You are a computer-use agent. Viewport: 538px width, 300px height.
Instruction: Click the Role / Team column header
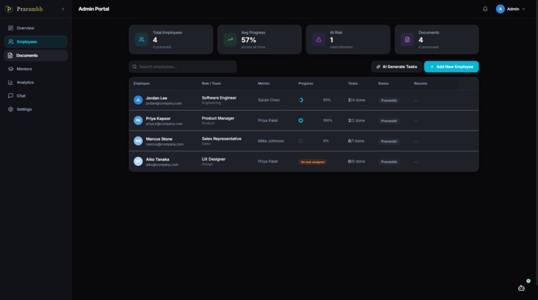click(x=212, y=83)
